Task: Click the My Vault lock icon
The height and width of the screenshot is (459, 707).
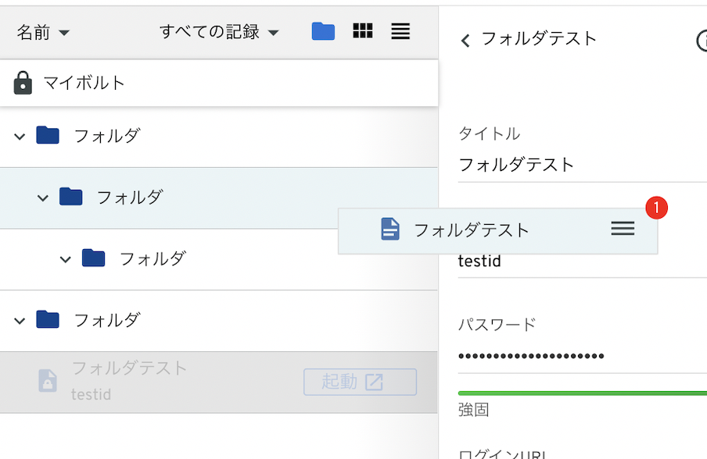Action: [23, 83]
